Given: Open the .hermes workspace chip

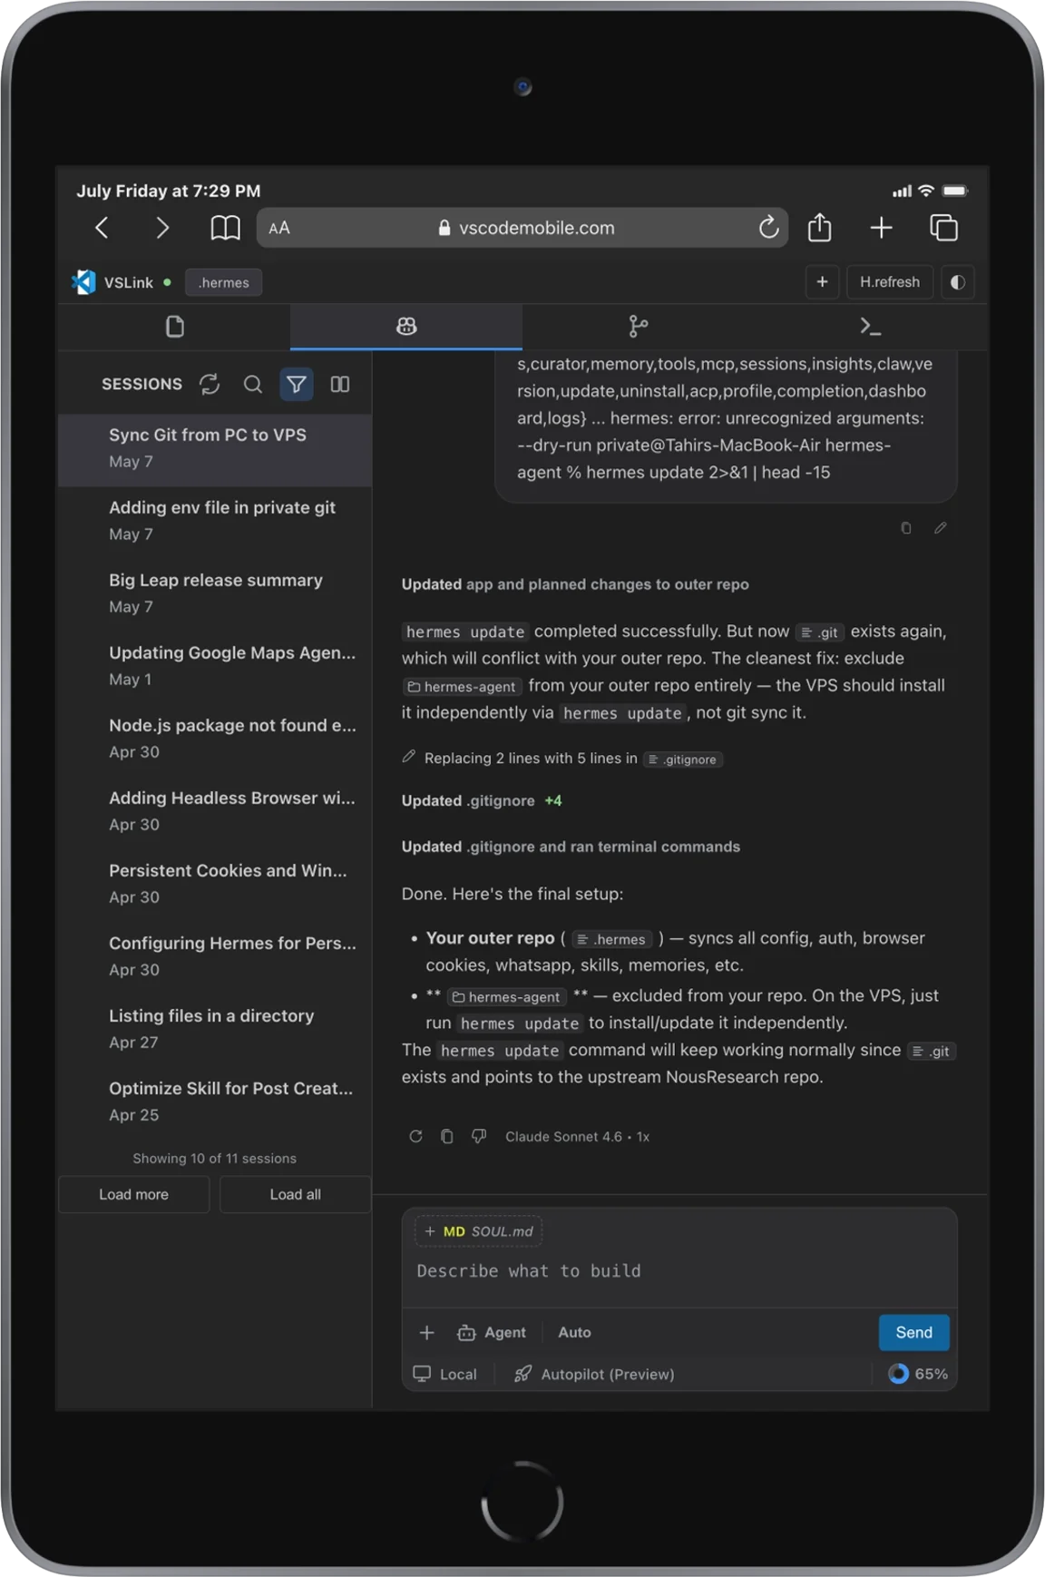Looking at the screenshot, I should (x=224, y=282).
